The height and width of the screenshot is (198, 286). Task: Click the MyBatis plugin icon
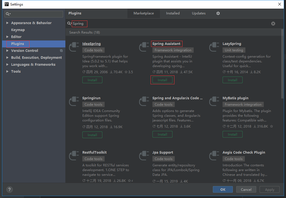[214, 101]
